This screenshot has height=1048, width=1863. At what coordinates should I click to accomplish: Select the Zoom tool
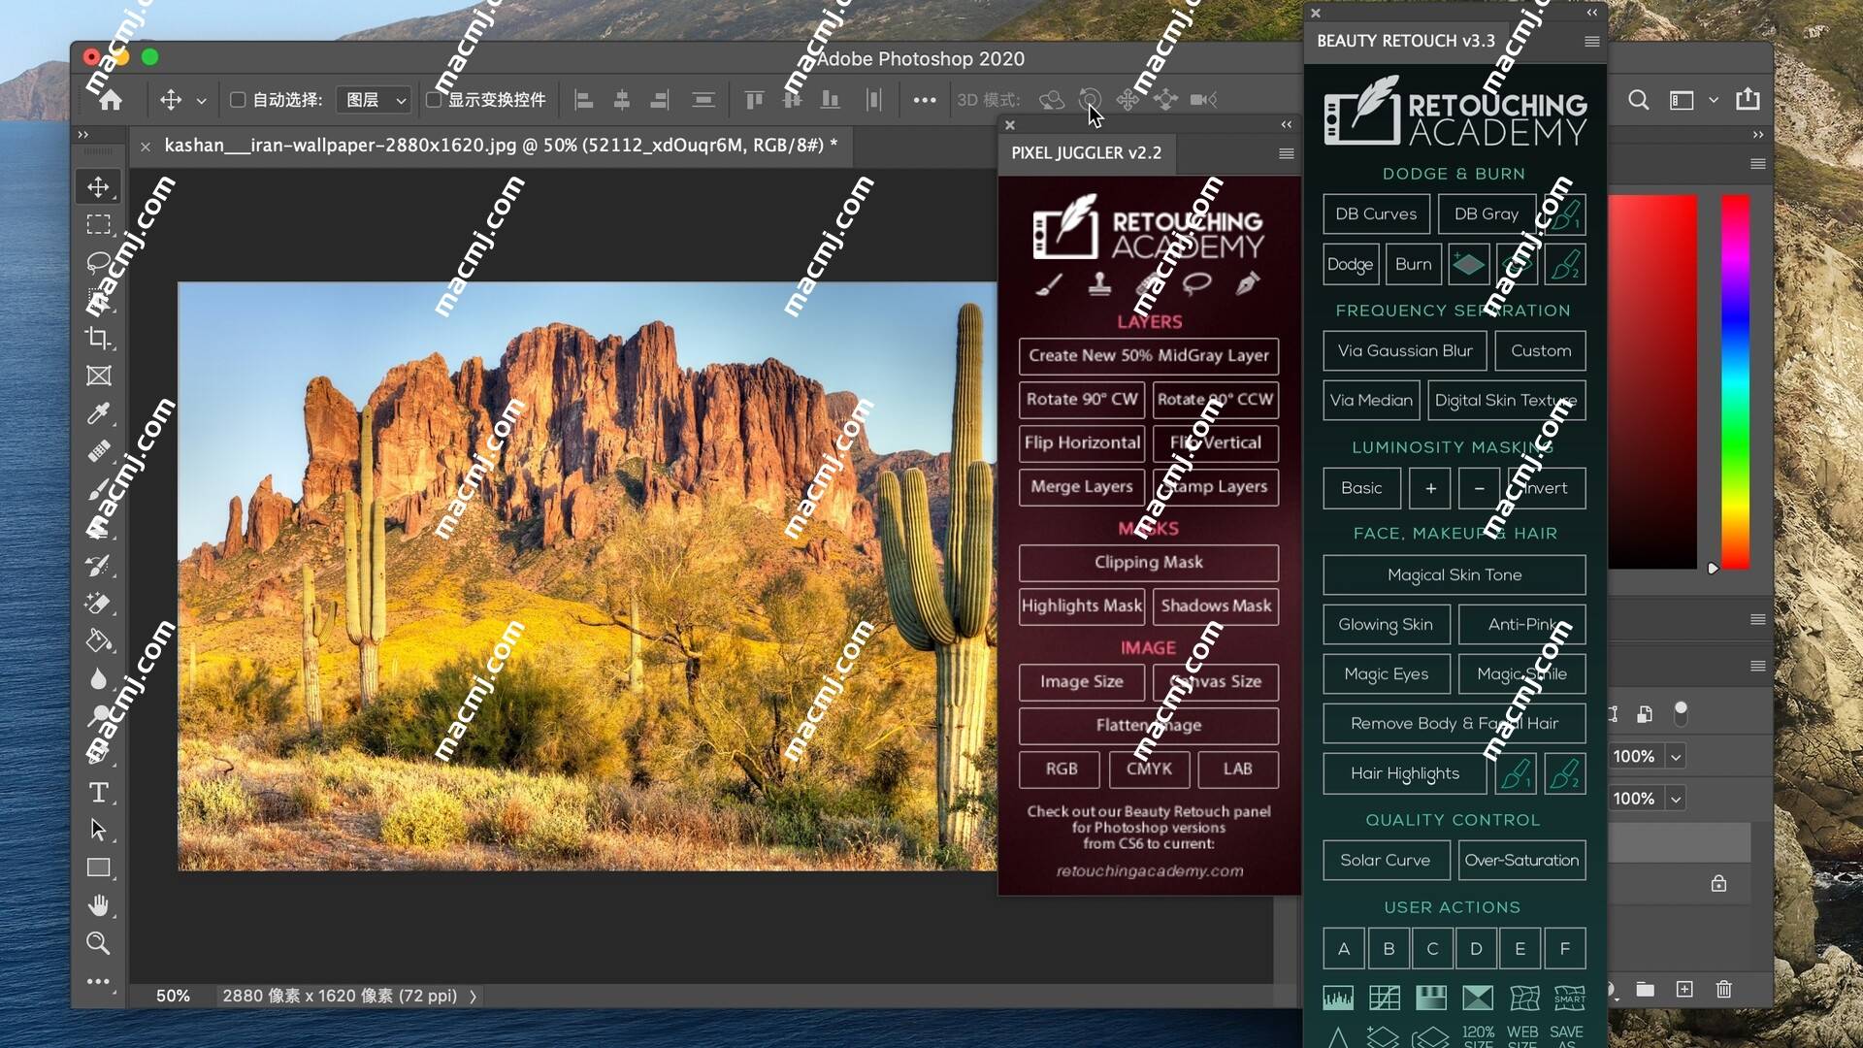coord(98,943)
